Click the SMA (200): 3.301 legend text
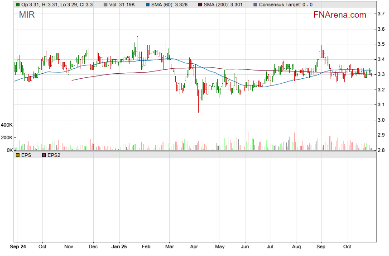 pos(223,5)
